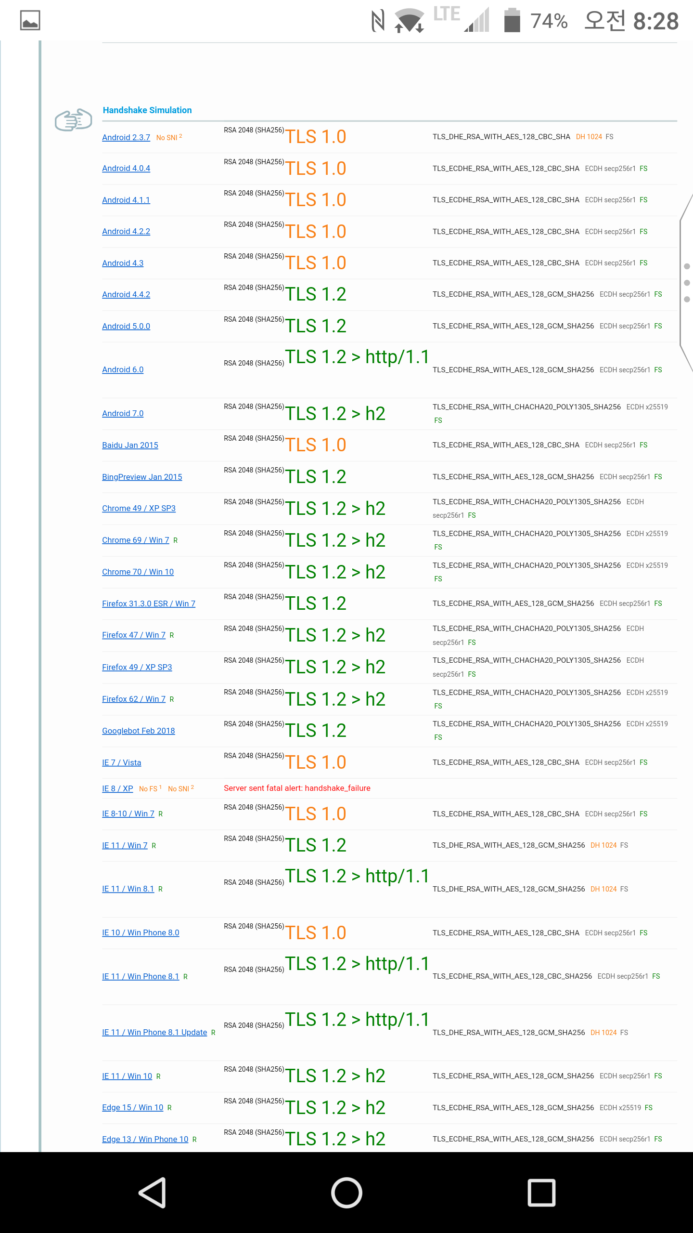
Task: Tap the TLS 1.0 protocol for Baidu Jan 2015
Action: pyautogui.click(x=316, y=445)
